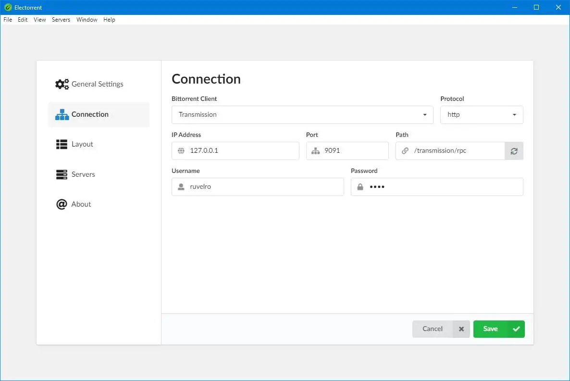Click the Layout list icon
Image resolution: width=570 pixels, height=381 pixels.
[x=62, y=144]
